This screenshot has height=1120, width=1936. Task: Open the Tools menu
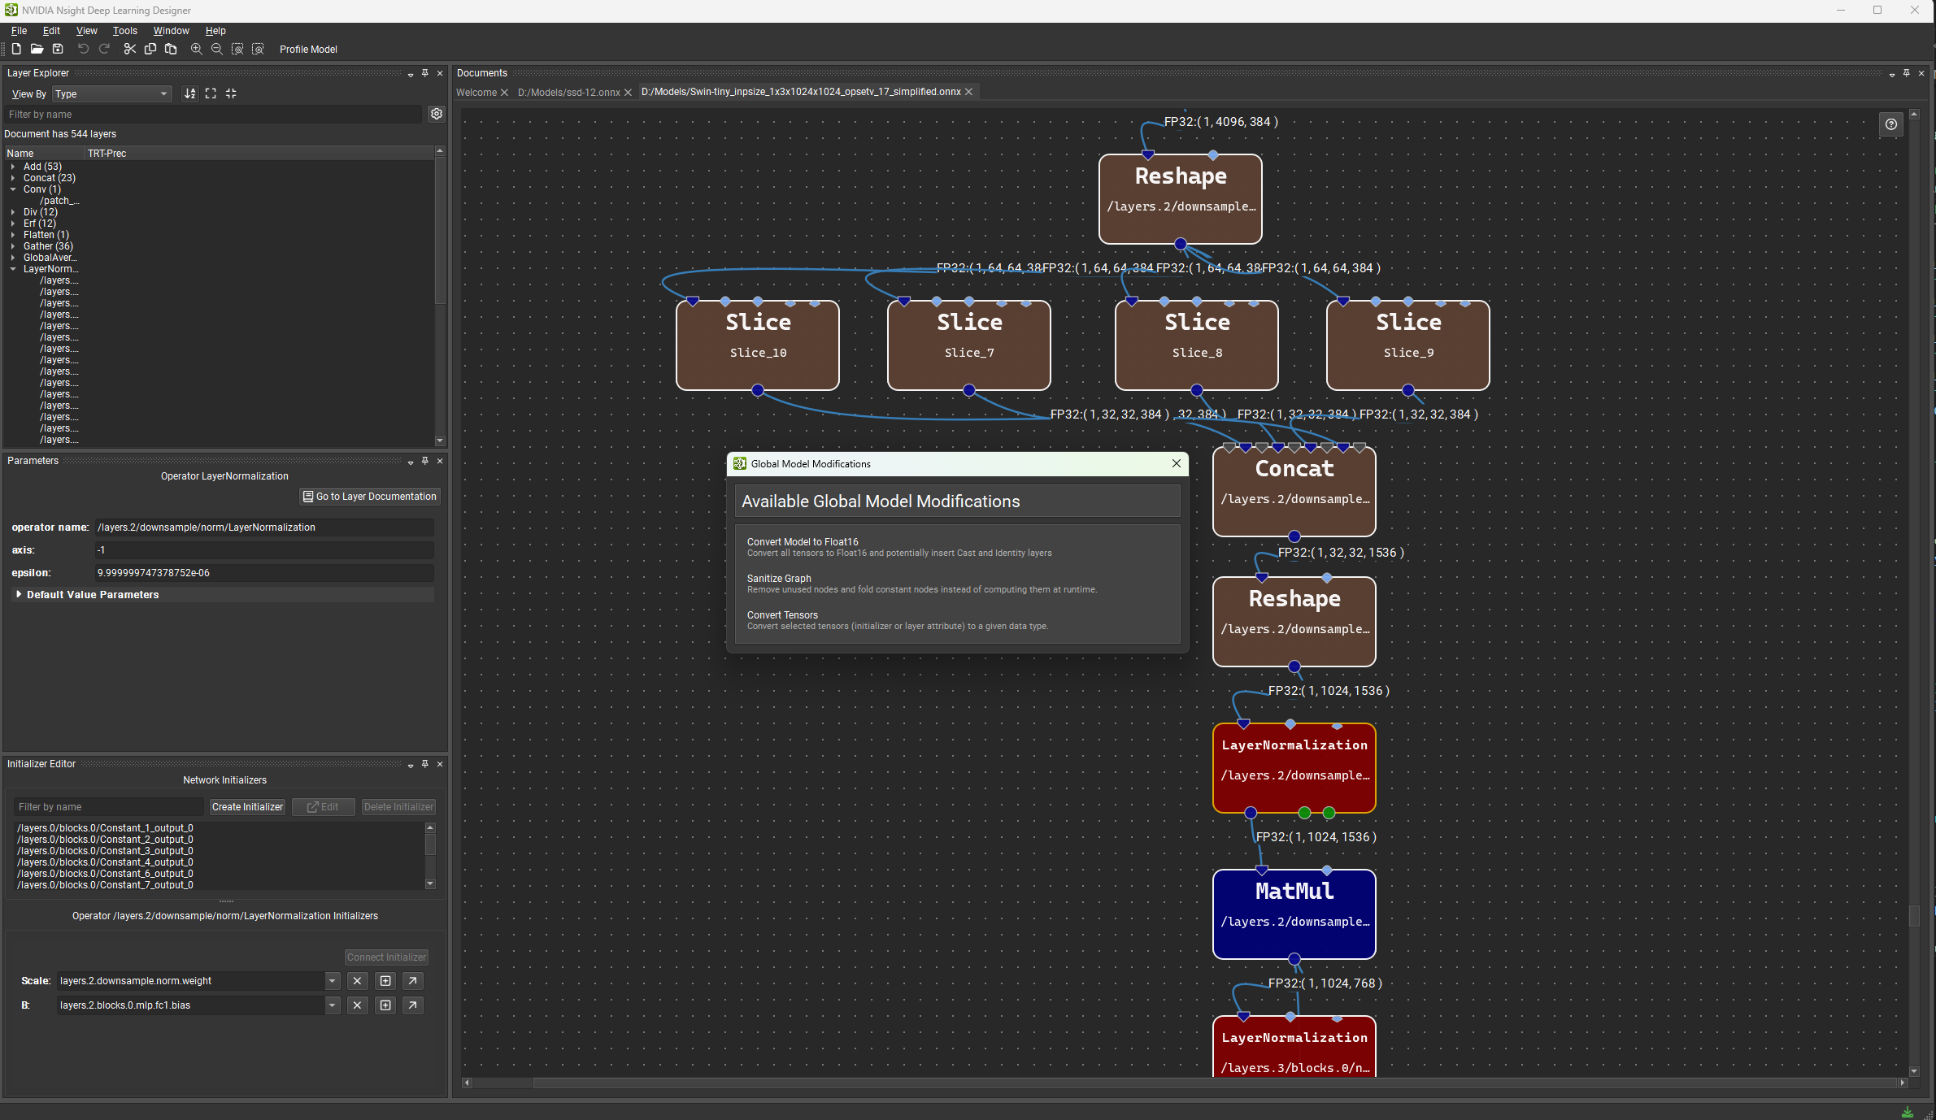pos(124,31)
